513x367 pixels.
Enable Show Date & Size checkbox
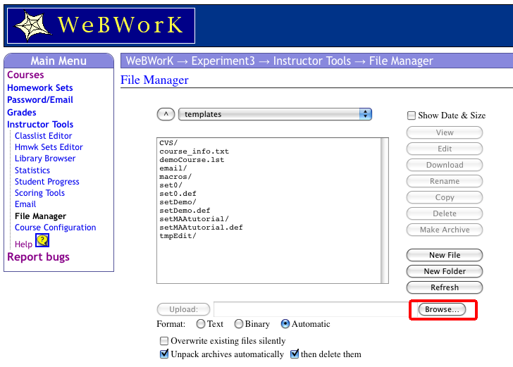[x=412, y=116]
